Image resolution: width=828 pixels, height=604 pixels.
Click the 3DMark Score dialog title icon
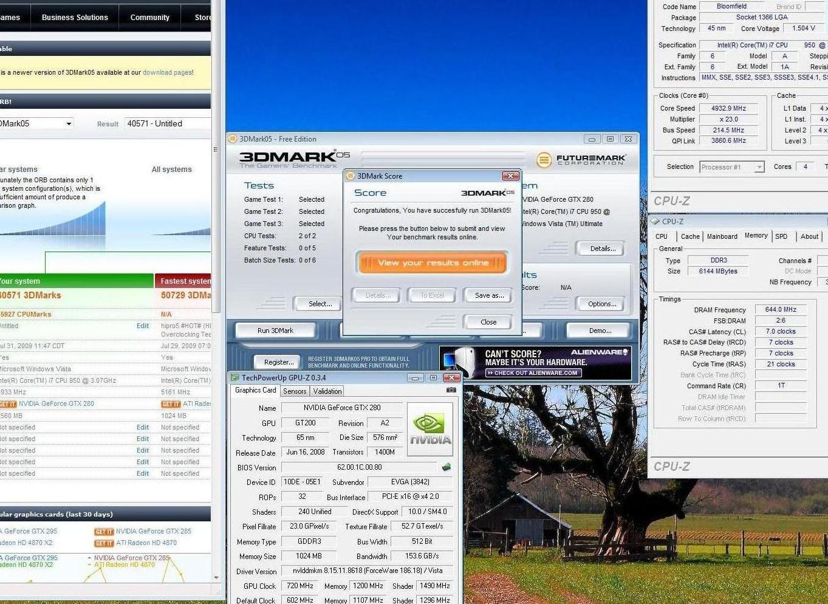(x=350, y=176)
